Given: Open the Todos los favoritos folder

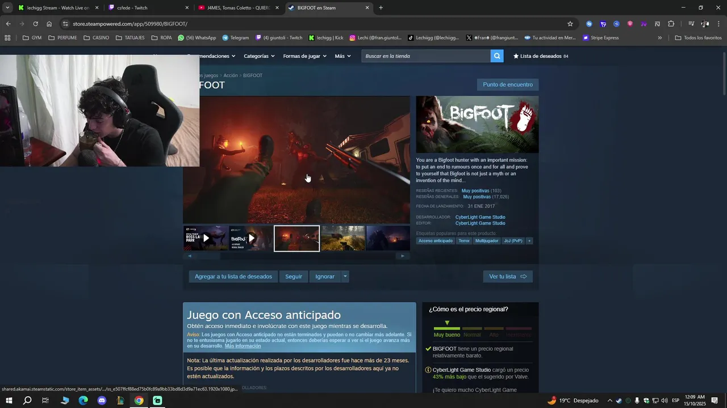Looking at the screenshot, I should pyautogui.click(x=698, y=38).
